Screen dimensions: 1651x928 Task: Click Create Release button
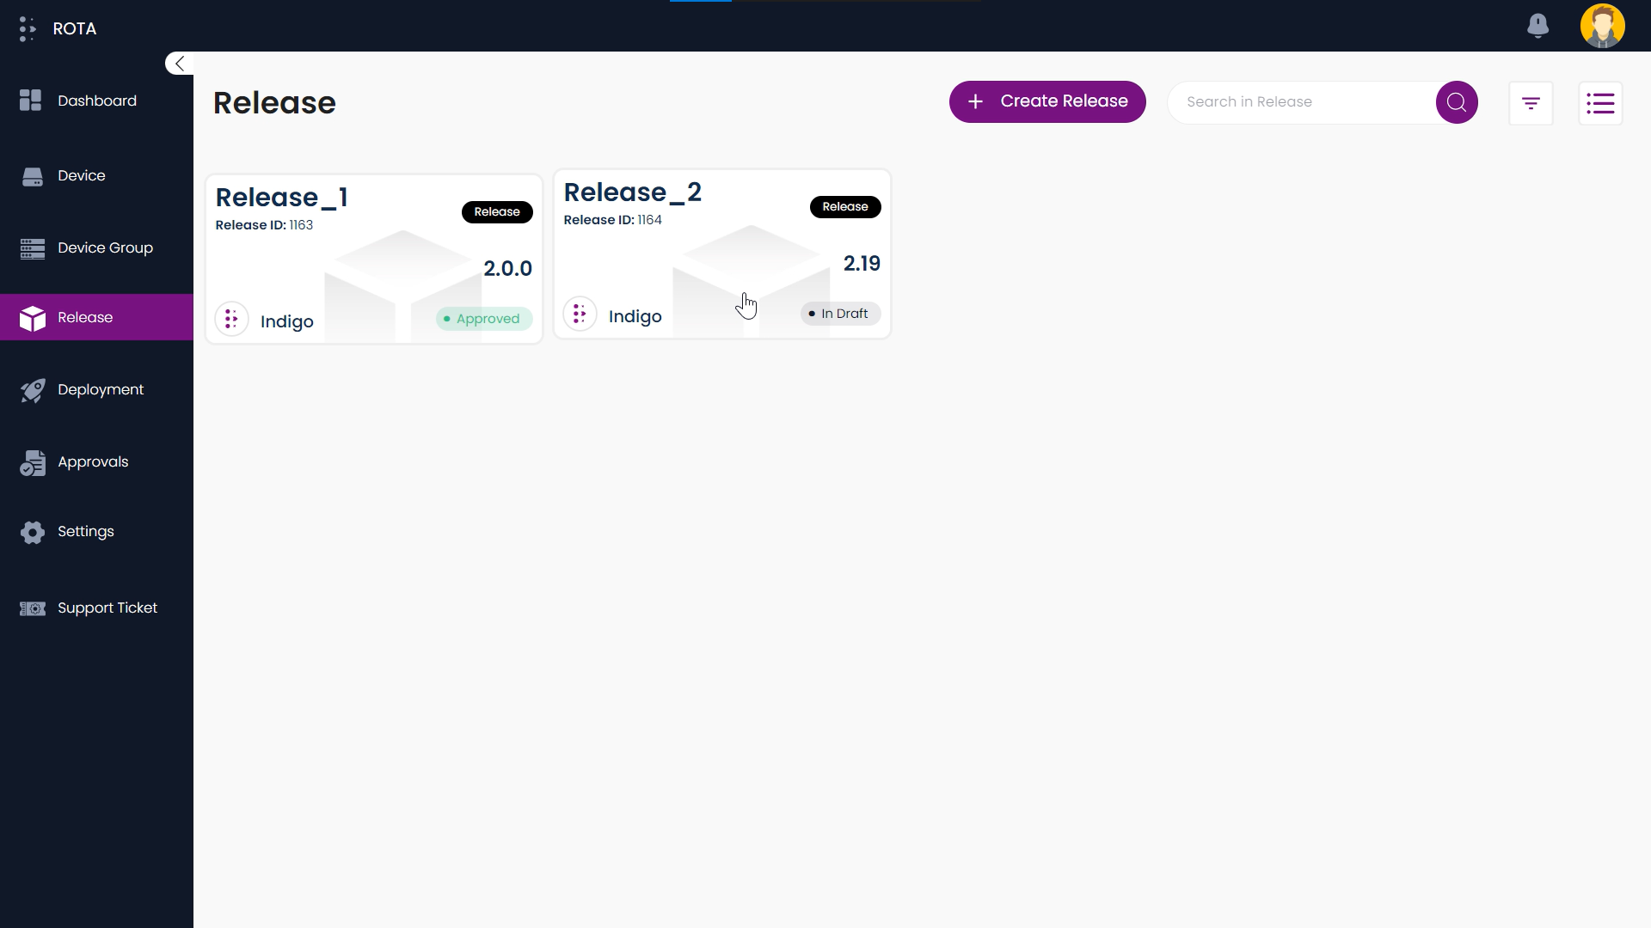[1047, 101]
